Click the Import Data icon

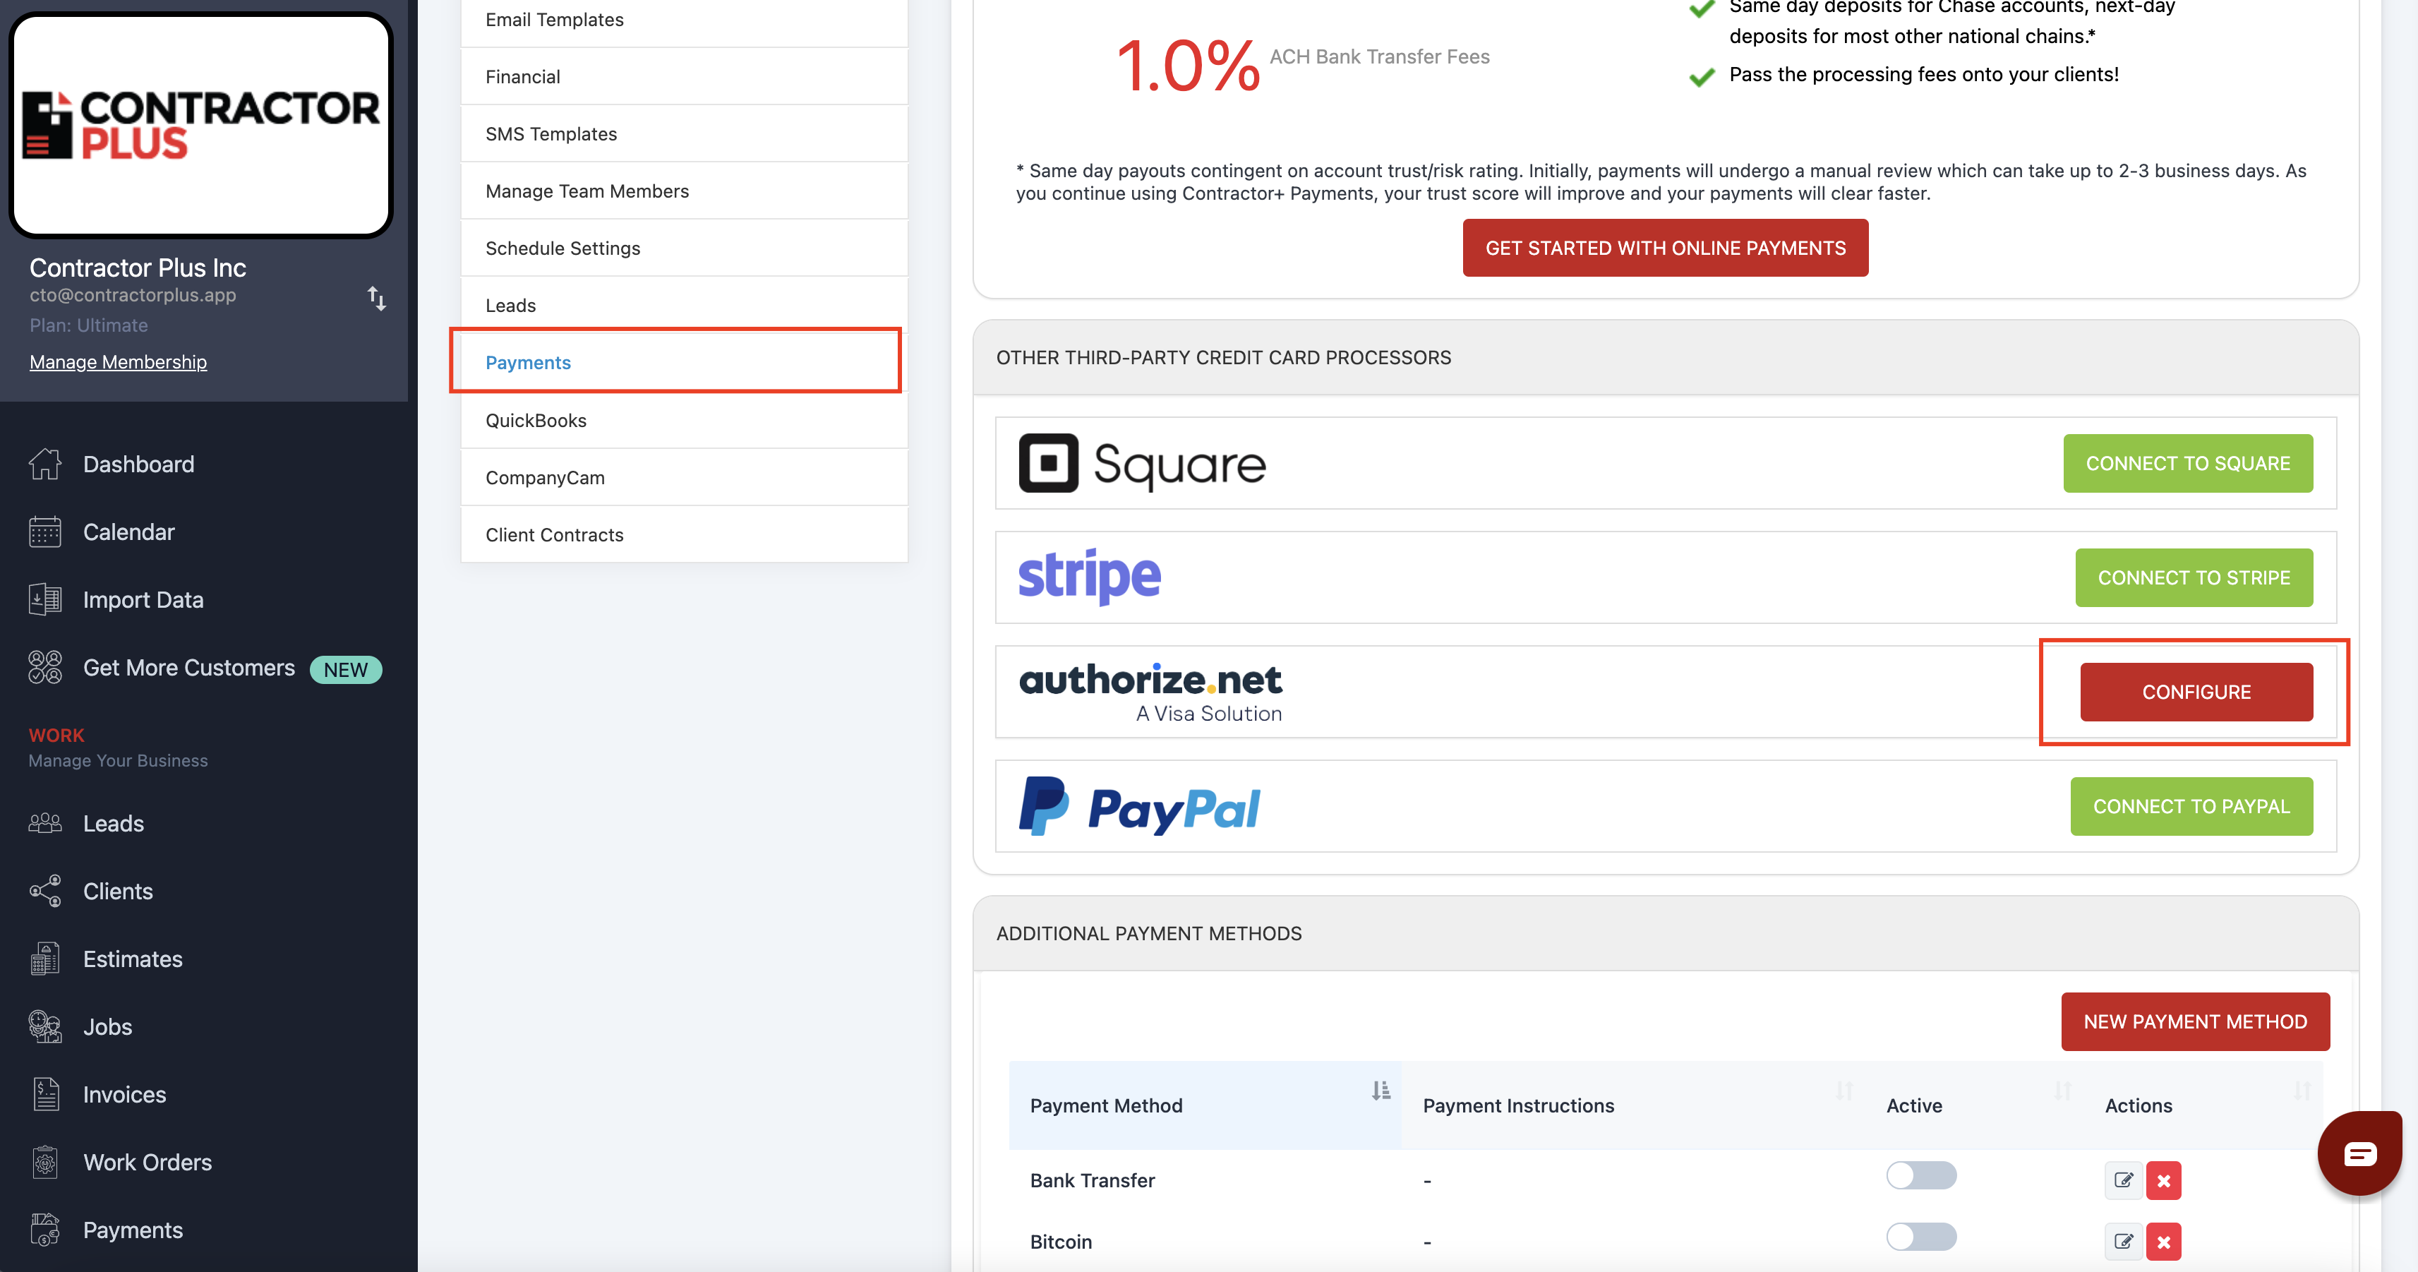[44, 599]
